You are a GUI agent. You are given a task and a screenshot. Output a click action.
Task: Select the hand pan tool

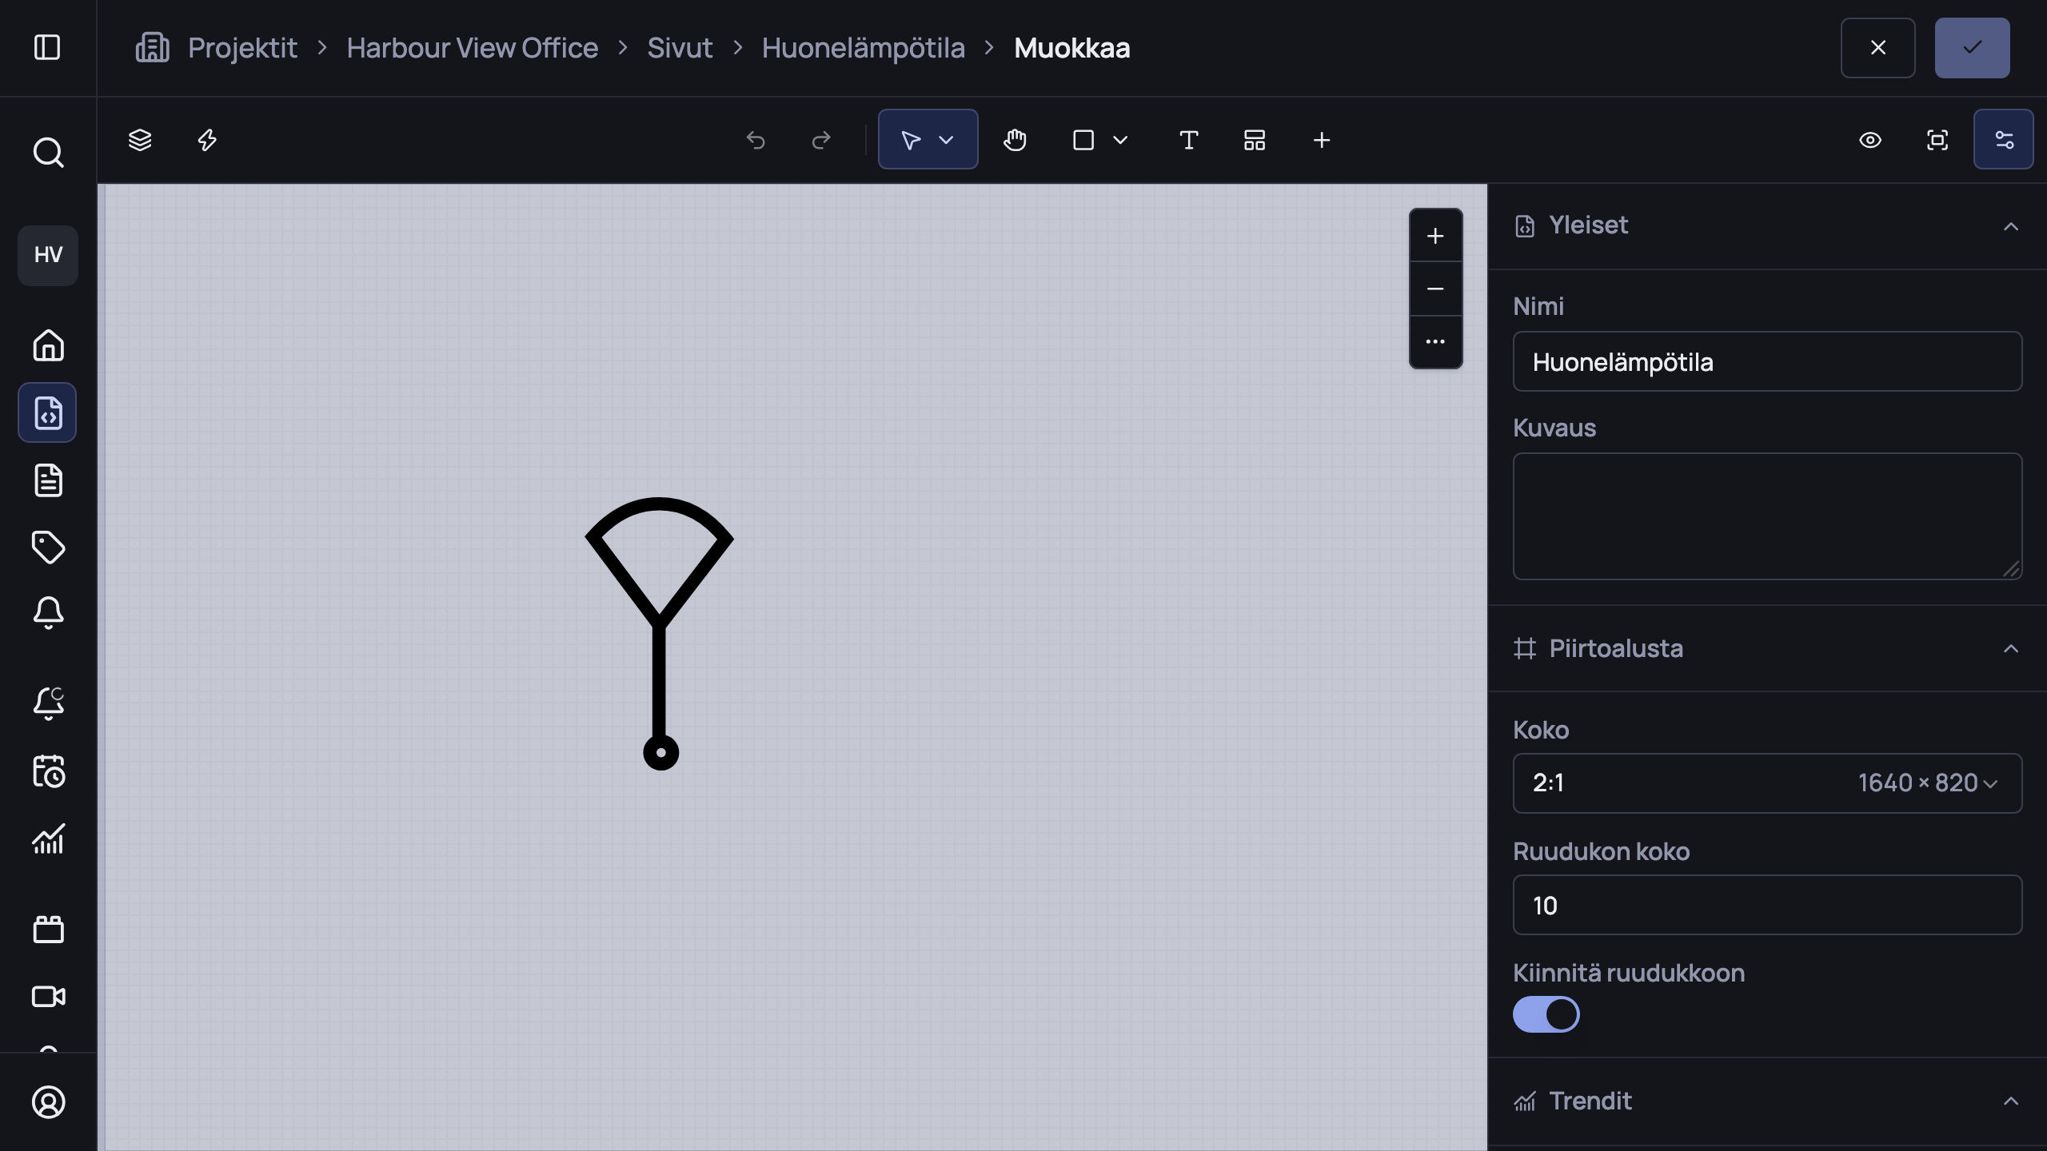click(x=1015, y=140)
